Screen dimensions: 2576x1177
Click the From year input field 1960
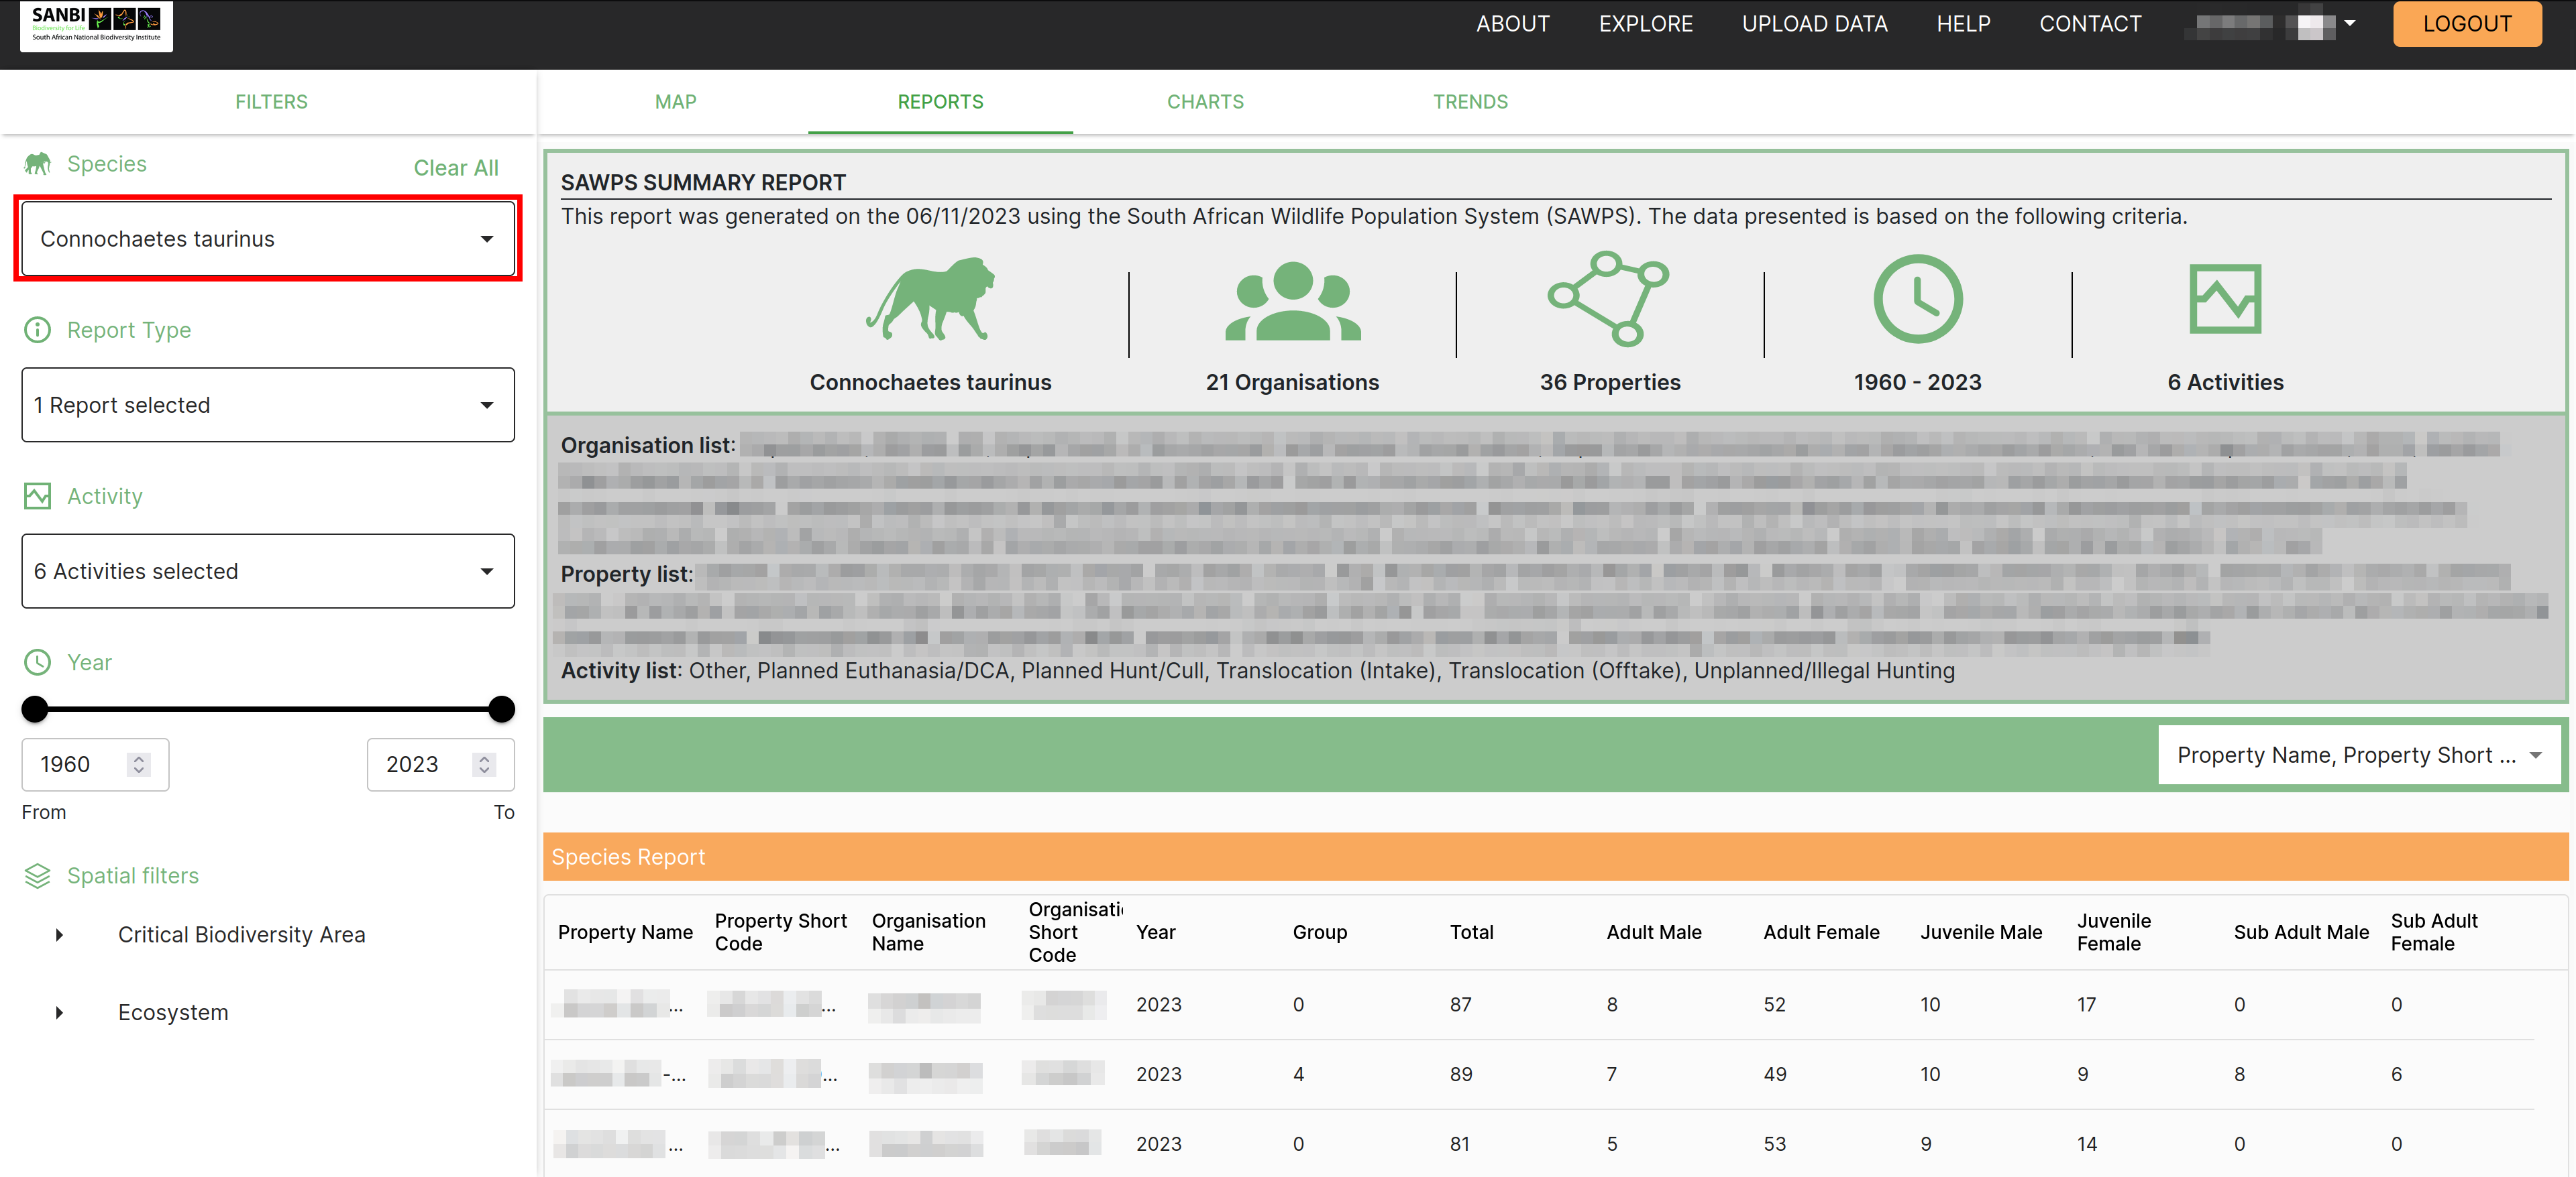(x=95, y=764)
